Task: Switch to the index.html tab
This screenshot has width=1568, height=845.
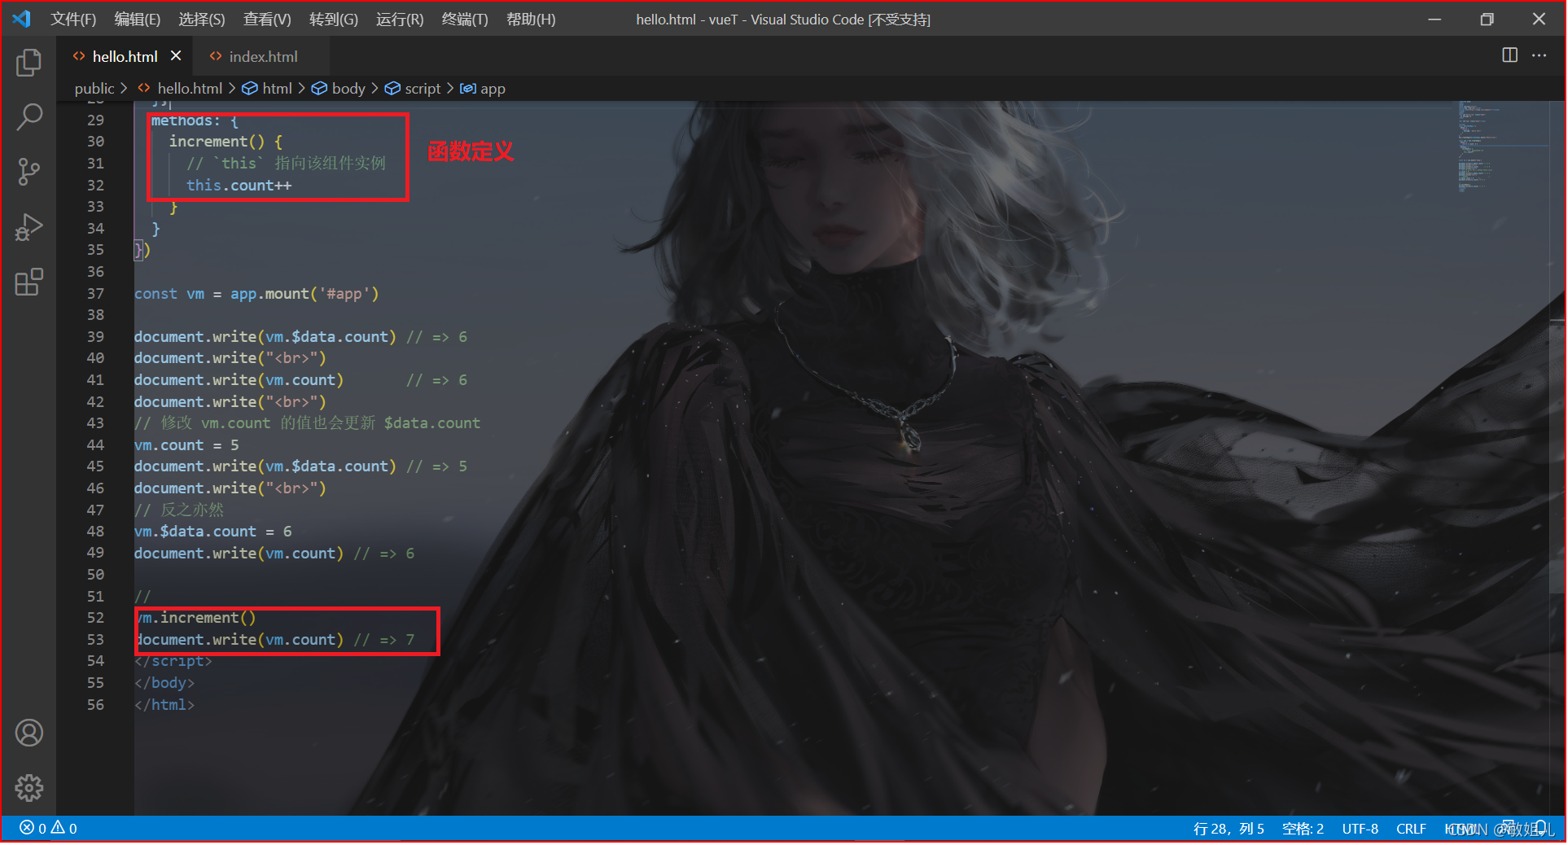Action: [x=261, y=56]
